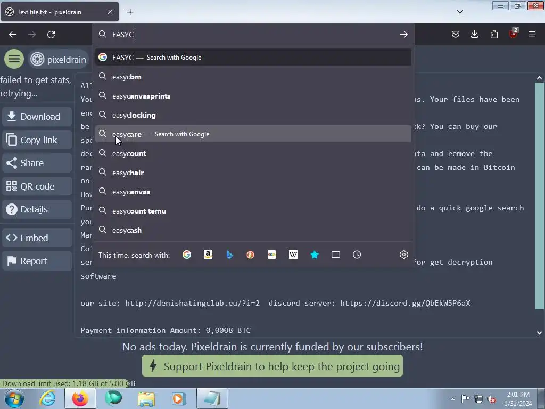Image resolution: width=545 pixels, height=409 pixels.
Task: Click scroll down arrow of text viewer
Action: coord(539,333)
